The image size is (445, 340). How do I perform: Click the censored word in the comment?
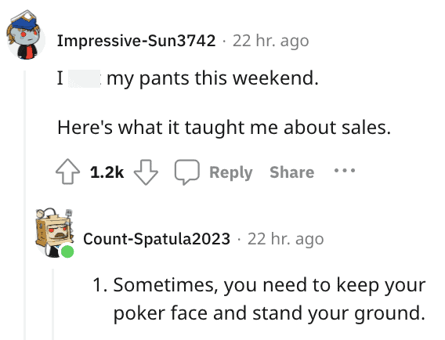[84, 78]
